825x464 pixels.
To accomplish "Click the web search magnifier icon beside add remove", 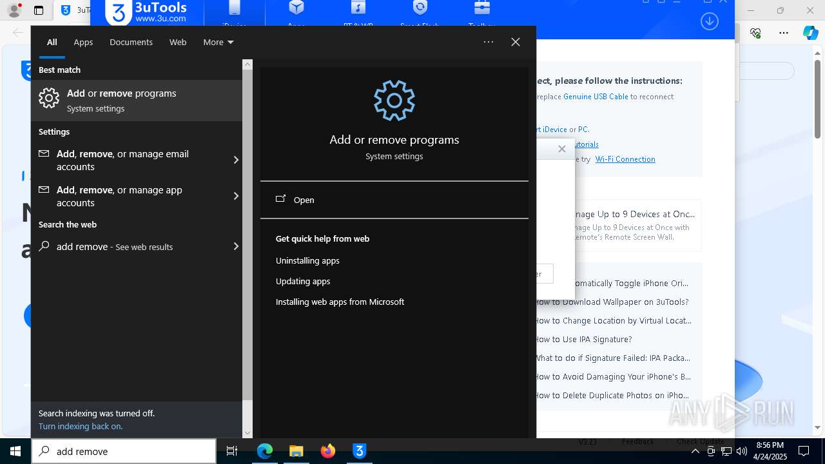I will tap(44, 246).
